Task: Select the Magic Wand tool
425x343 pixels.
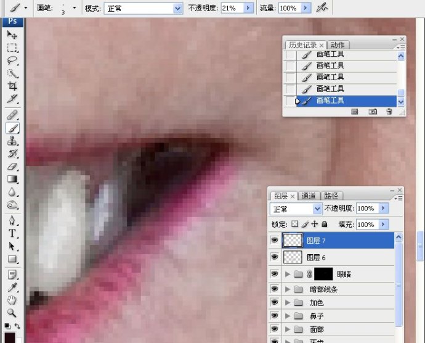Action: (12, 73)
